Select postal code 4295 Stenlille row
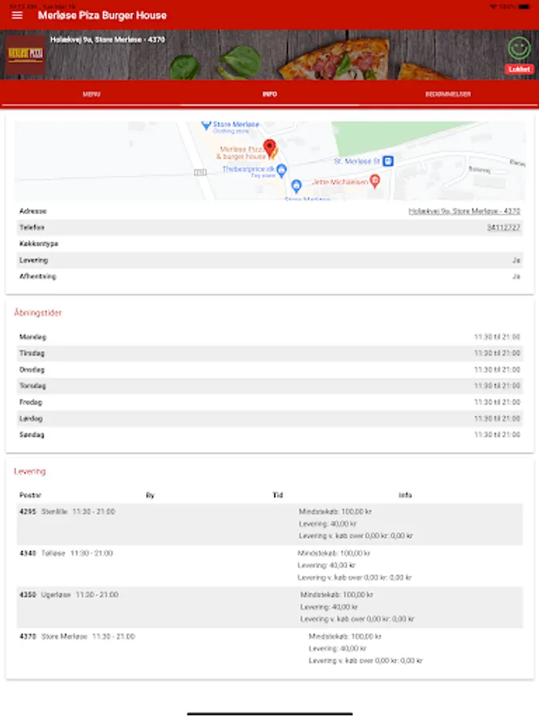This screenshot has width=539, height=719. coord(270,523)
